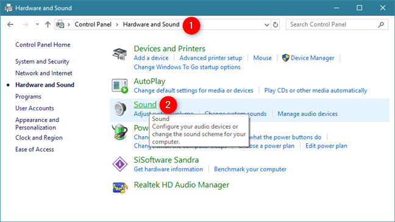Viewport: 395px width, 222px height.
Task: Click the search magnifier icon
Action: [x=381, y=24]
